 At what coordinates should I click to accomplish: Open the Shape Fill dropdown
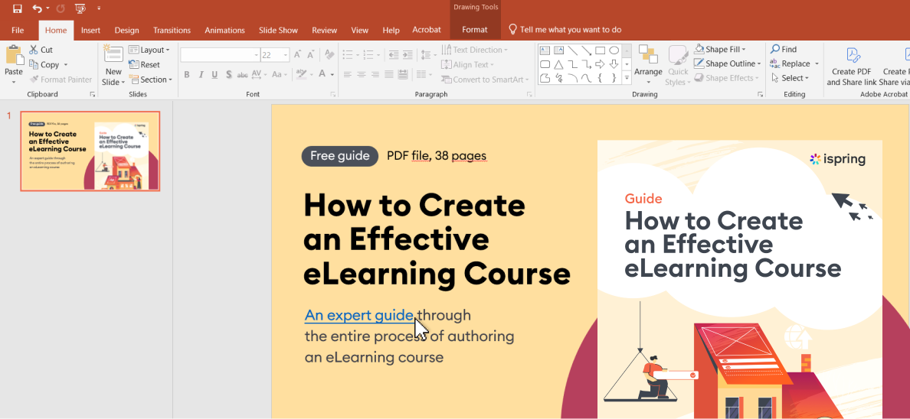(719, 49)
